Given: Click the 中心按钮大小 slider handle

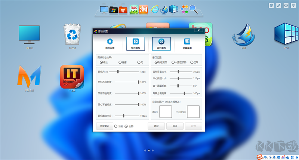Looking at the screenshot, I should [x=178, y=78].
